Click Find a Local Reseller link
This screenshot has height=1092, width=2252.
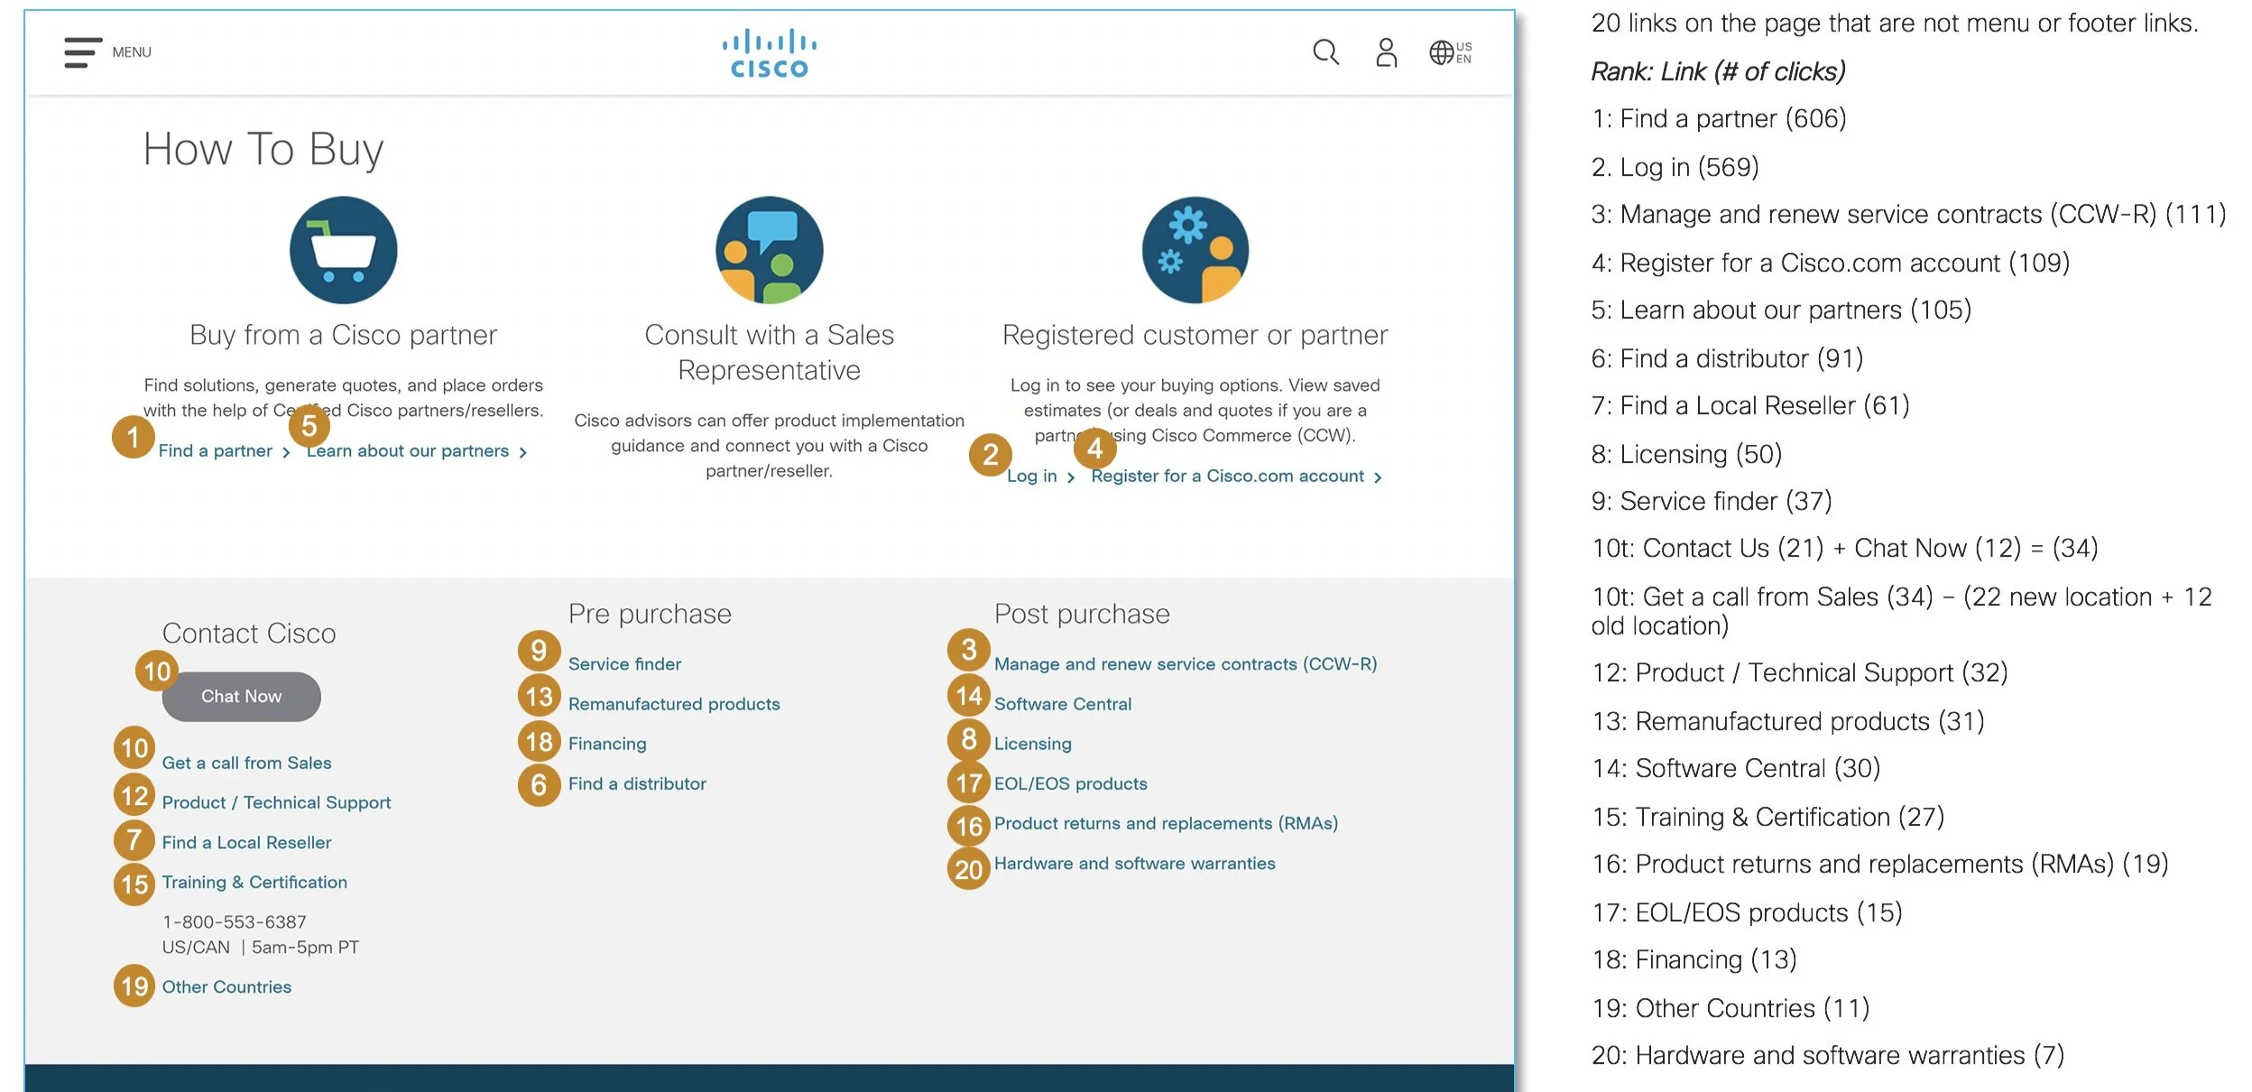246,843
